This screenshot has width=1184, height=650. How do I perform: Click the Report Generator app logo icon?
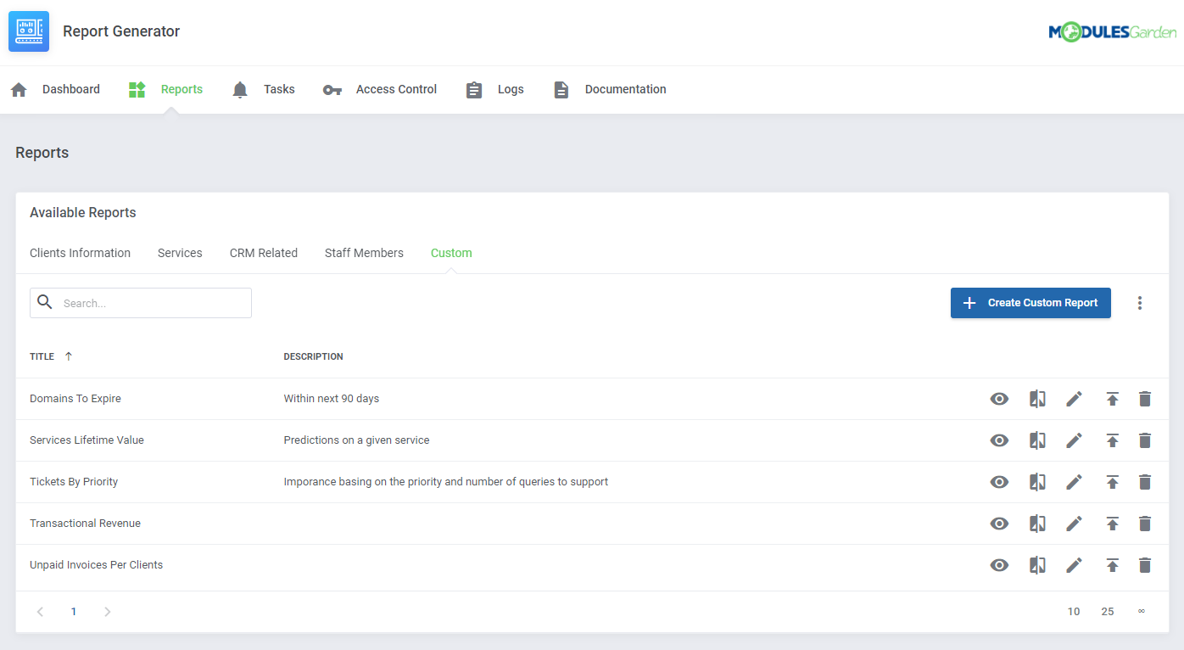coord(29,31)
